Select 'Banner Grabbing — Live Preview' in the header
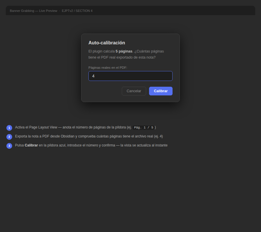 (x=34, y=10)
